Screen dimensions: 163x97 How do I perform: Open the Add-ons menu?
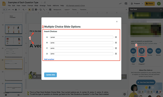[56, 5]
